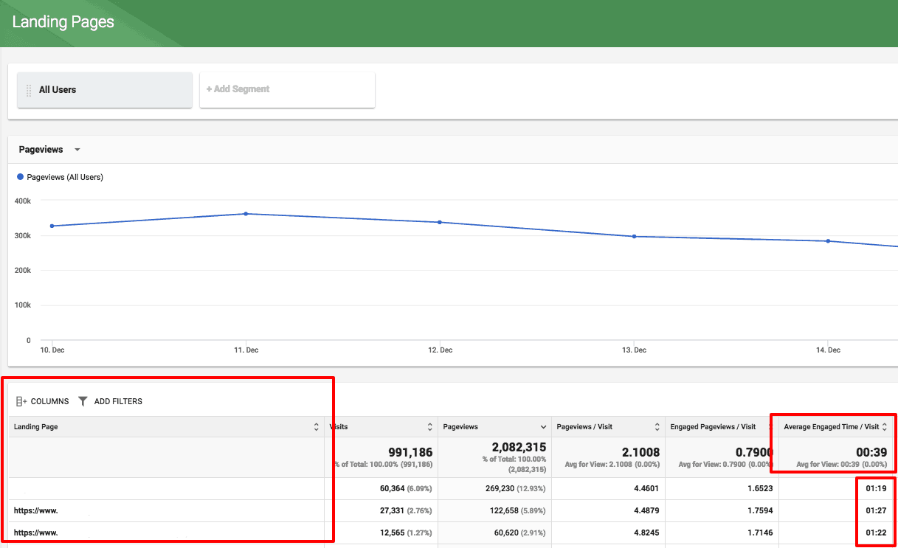Grab the All Users segment drag handle
This screenshot has width=898, height=548.
pos(29,90)
